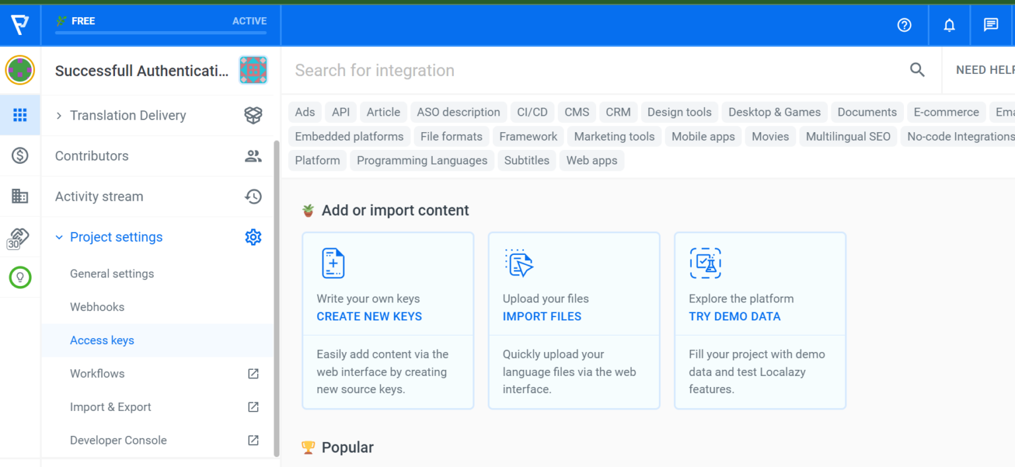Open the help question mark icon

(x=904, y=25)
